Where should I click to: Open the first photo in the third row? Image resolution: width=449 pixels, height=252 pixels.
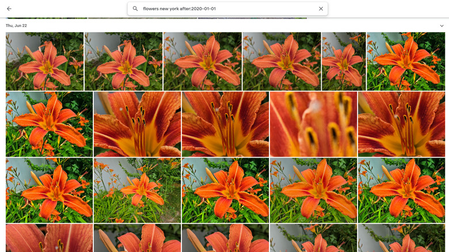tap(49, 190)
